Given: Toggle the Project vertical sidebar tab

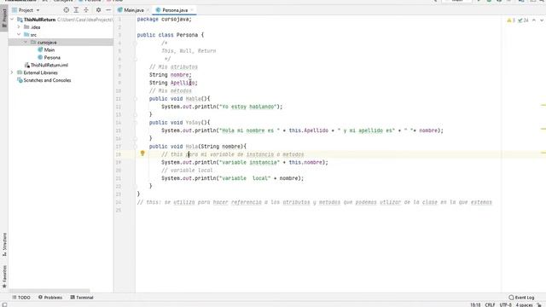Looking at the screenshot, I should pyautogui.click(x=4, y=18).
